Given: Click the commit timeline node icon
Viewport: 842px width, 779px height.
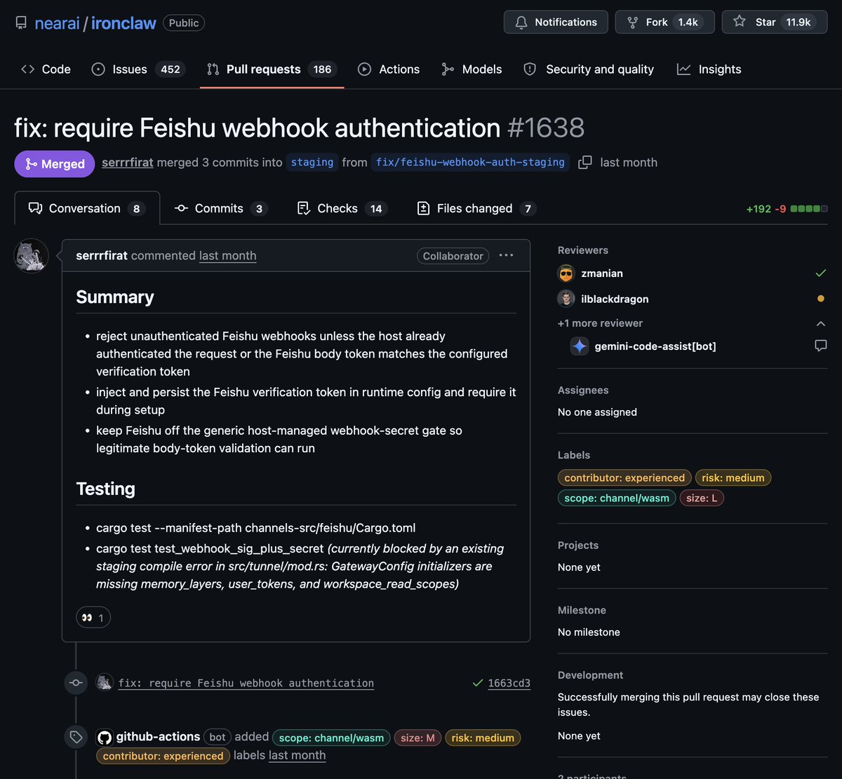Looking at the screenshot, I should click(76, 683).
